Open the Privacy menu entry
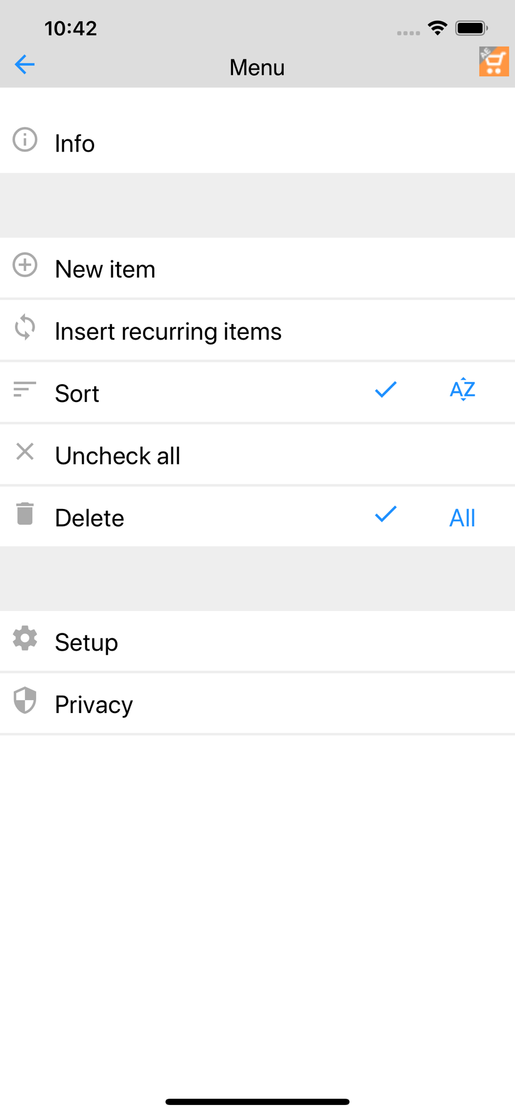 tap(257, 704)
